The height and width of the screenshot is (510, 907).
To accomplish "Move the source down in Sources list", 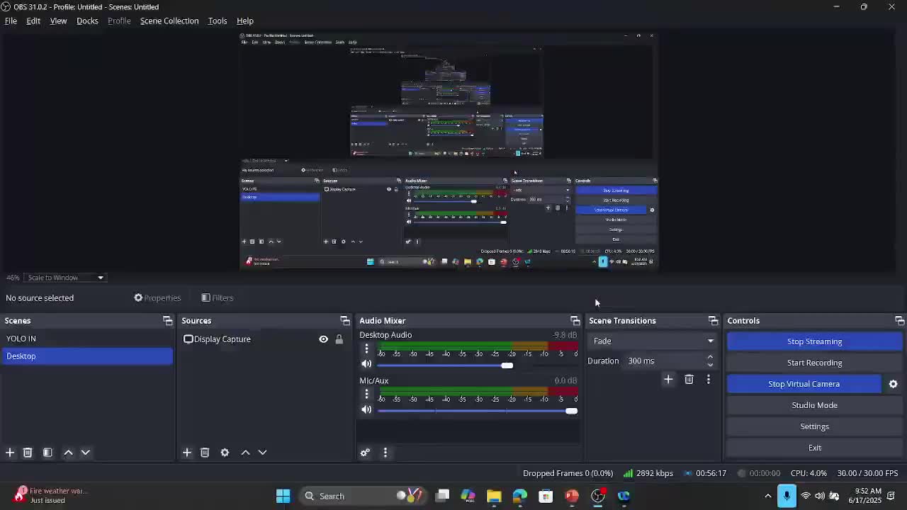I will pyautogui.click(x=262, y=453).
